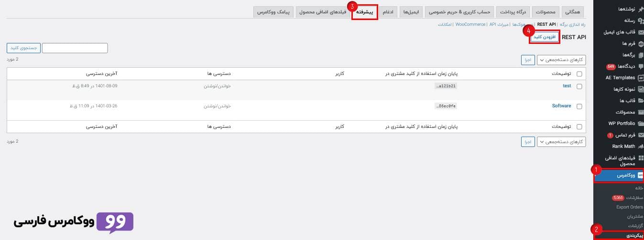The height and width of the screenshot is (240, 644).
Task: Tick the checkbox for the test key
Action: pyautogui.click(x=579, y=87)
